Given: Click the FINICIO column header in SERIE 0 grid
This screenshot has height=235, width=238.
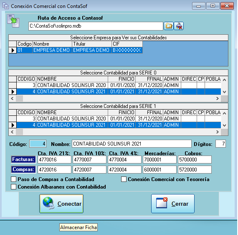Looking at the screenshot, I should click(x=122, y=79).
